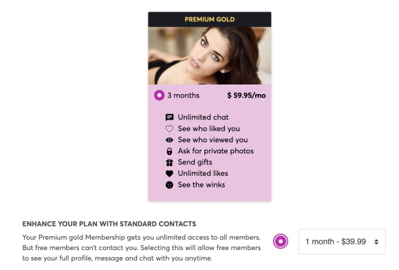
Task: Click the eye icon for profile views
Action: pyautogui.click(x=169, y=140)
